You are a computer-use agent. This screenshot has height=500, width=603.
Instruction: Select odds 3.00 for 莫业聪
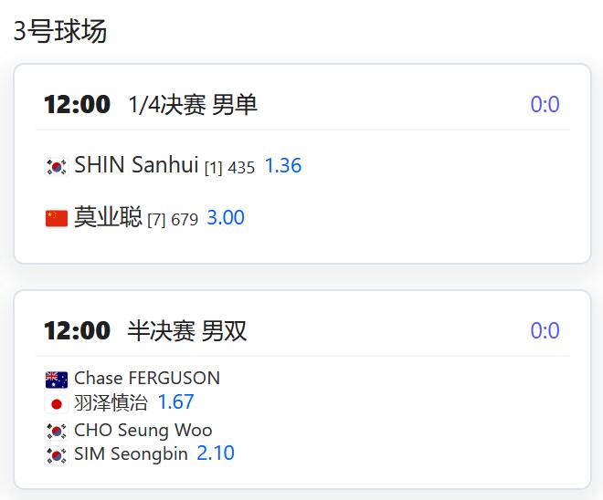(226, 217)
